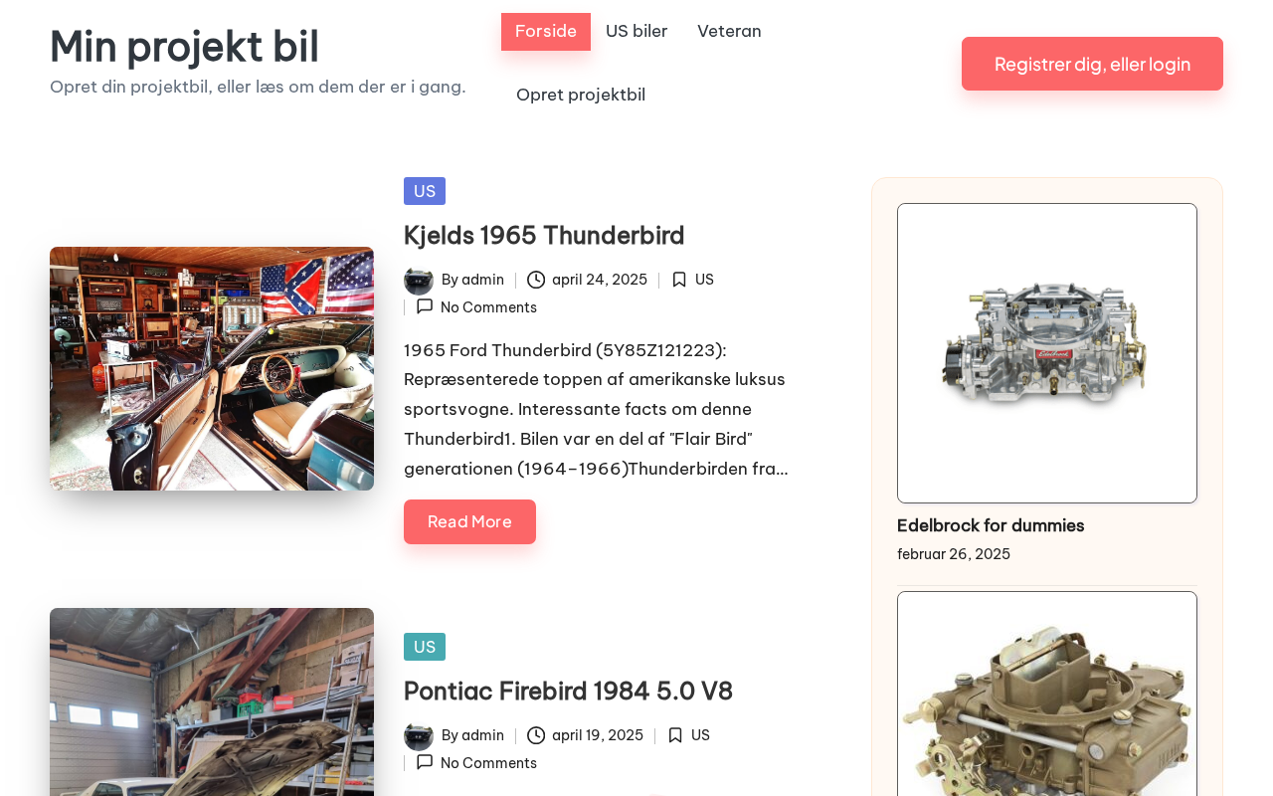Screen dimensions: 1273x796
Task: Click the clock icon beside april 19, 2025
Action: 536,735
